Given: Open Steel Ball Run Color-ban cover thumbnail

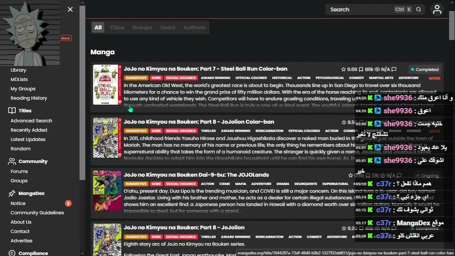Looking at the screenshot, I should pyautogui.click(x=107, y=85).
